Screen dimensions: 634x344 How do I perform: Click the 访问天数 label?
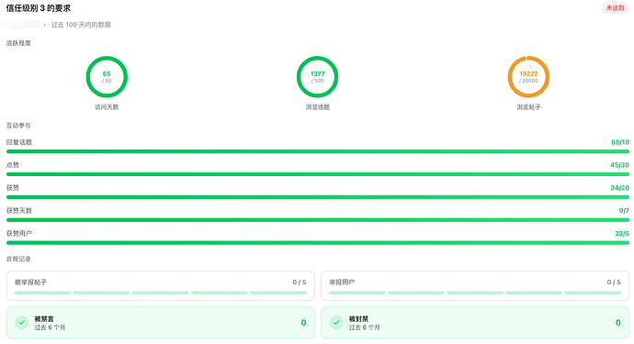[x=107, y=107]
